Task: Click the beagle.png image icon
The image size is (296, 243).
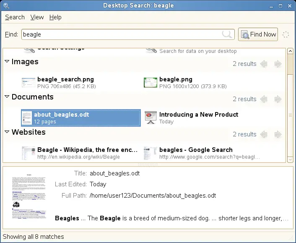Action: click(x=150, y=83)
